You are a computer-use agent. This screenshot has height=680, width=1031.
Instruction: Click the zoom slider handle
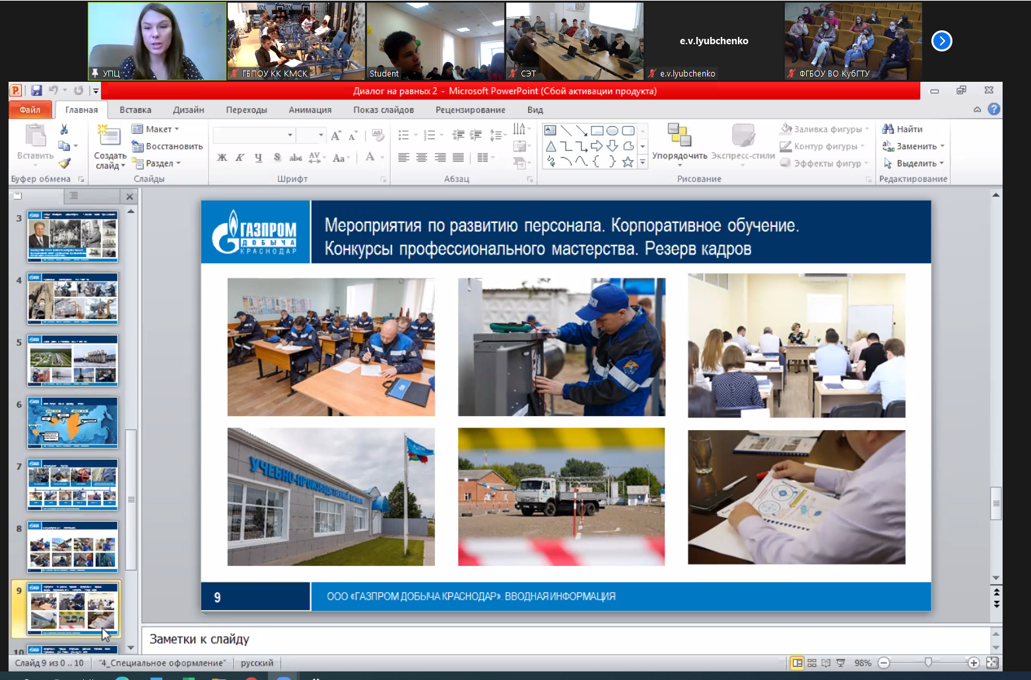coord(928,662)
